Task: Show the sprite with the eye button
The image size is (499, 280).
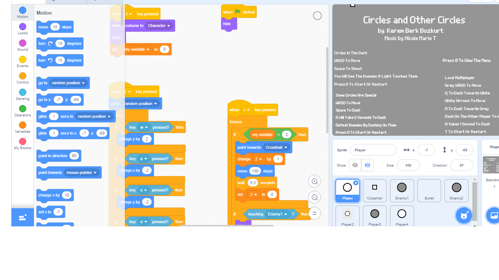Action: point(355,165)
